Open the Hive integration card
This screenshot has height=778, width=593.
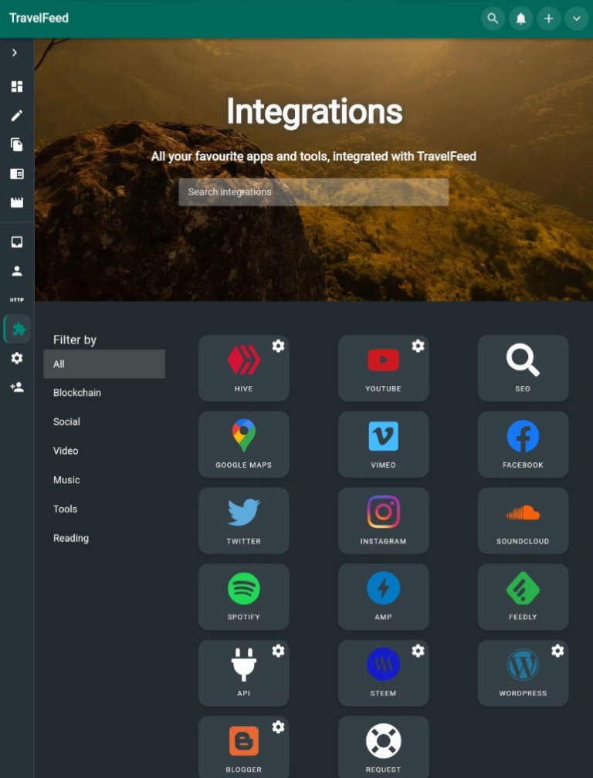(244, 368)
